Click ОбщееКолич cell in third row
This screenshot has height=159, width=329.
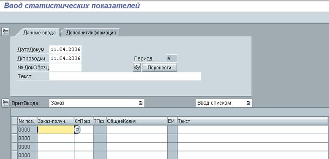(x=136, y=147)
